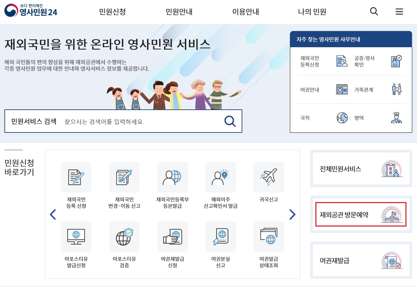417x287 pixels.
Task: Click the 재외공관 방문예약 building icon
Action: point(392,215)
